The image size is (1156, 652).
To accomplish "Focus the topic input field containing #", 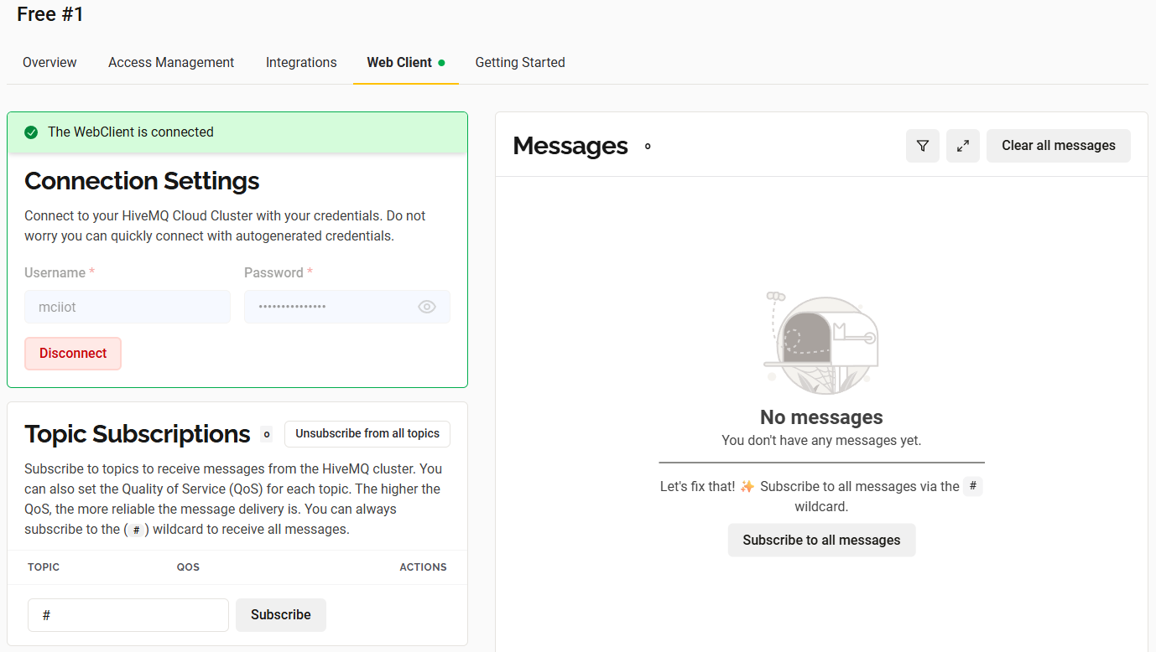I will tap(128, 615).
